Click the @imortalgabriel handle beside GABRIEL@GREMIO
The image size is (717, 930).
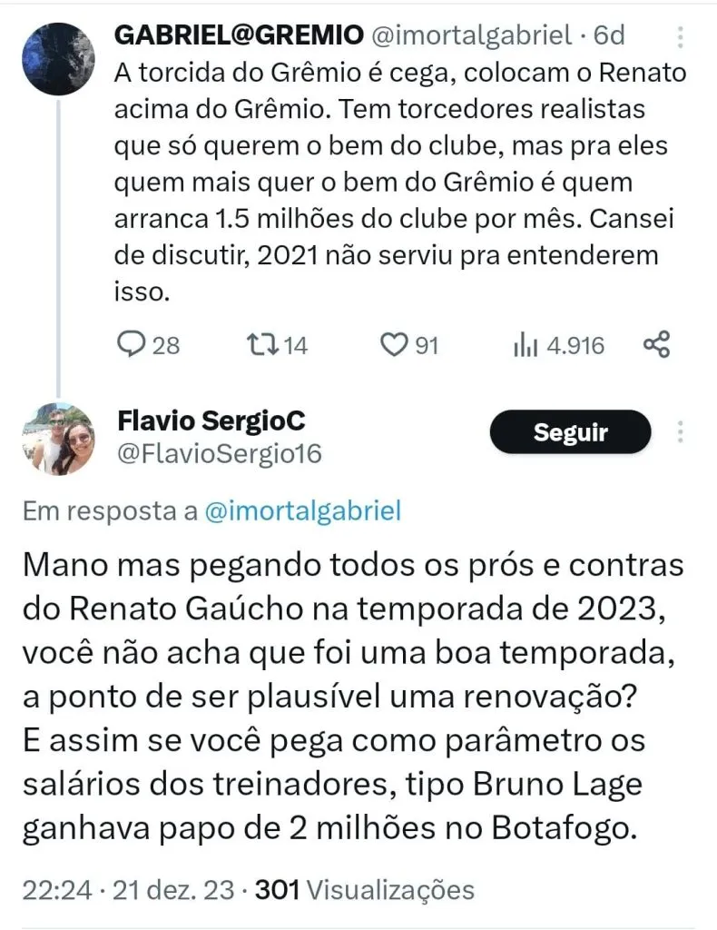[x=469, y=35]
